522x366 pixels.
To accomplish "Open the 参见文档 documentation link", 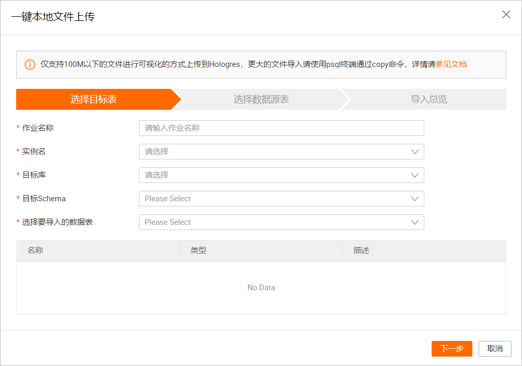I will tap(451, 64).
